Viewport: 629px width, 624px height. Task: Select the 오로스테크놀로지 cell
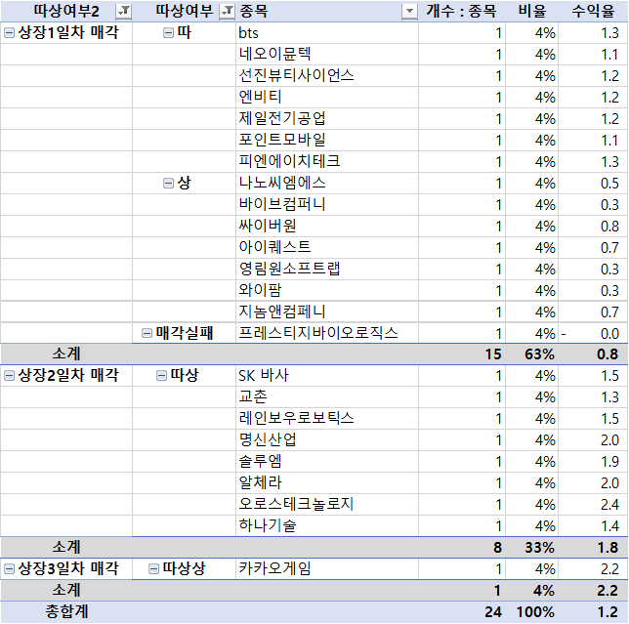coord(327,505)
